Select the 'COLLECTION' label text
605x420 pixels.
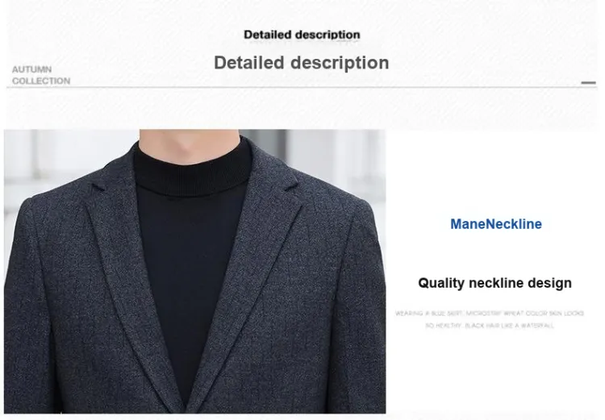pos(41,81)
